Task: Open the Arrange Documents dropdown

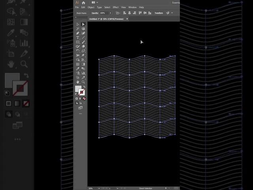Action: tap(95, 2)
